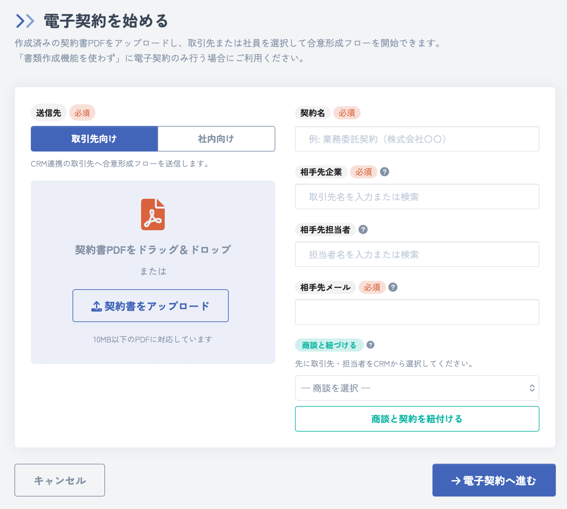
Task: Click help icon next to 商談と紐づける
Action: click(370, 345)
